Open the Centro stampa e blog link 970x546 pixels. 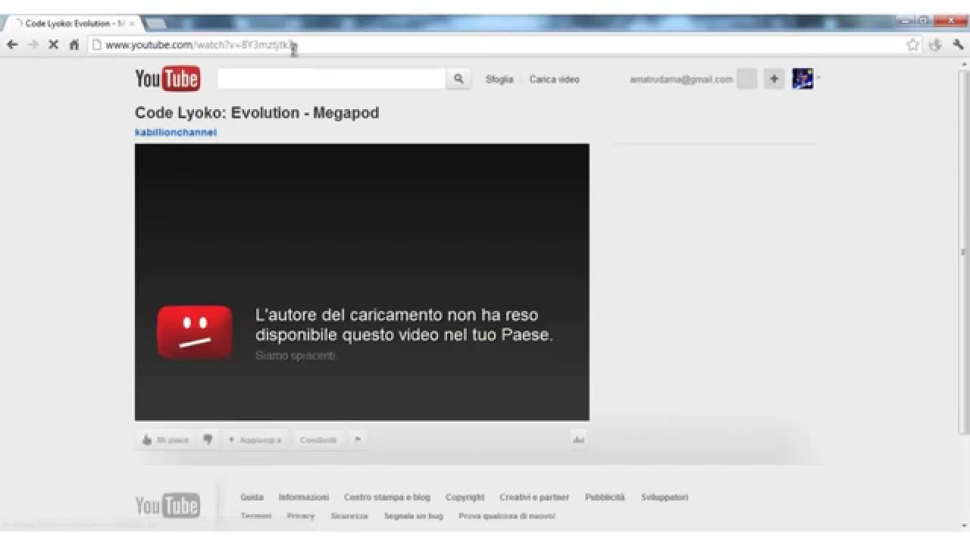(x=386, y=497)
